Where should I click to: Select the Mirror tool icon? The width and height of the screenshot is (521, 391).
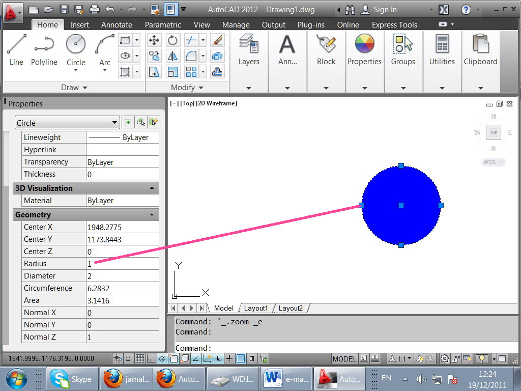(x=173, y=56)
